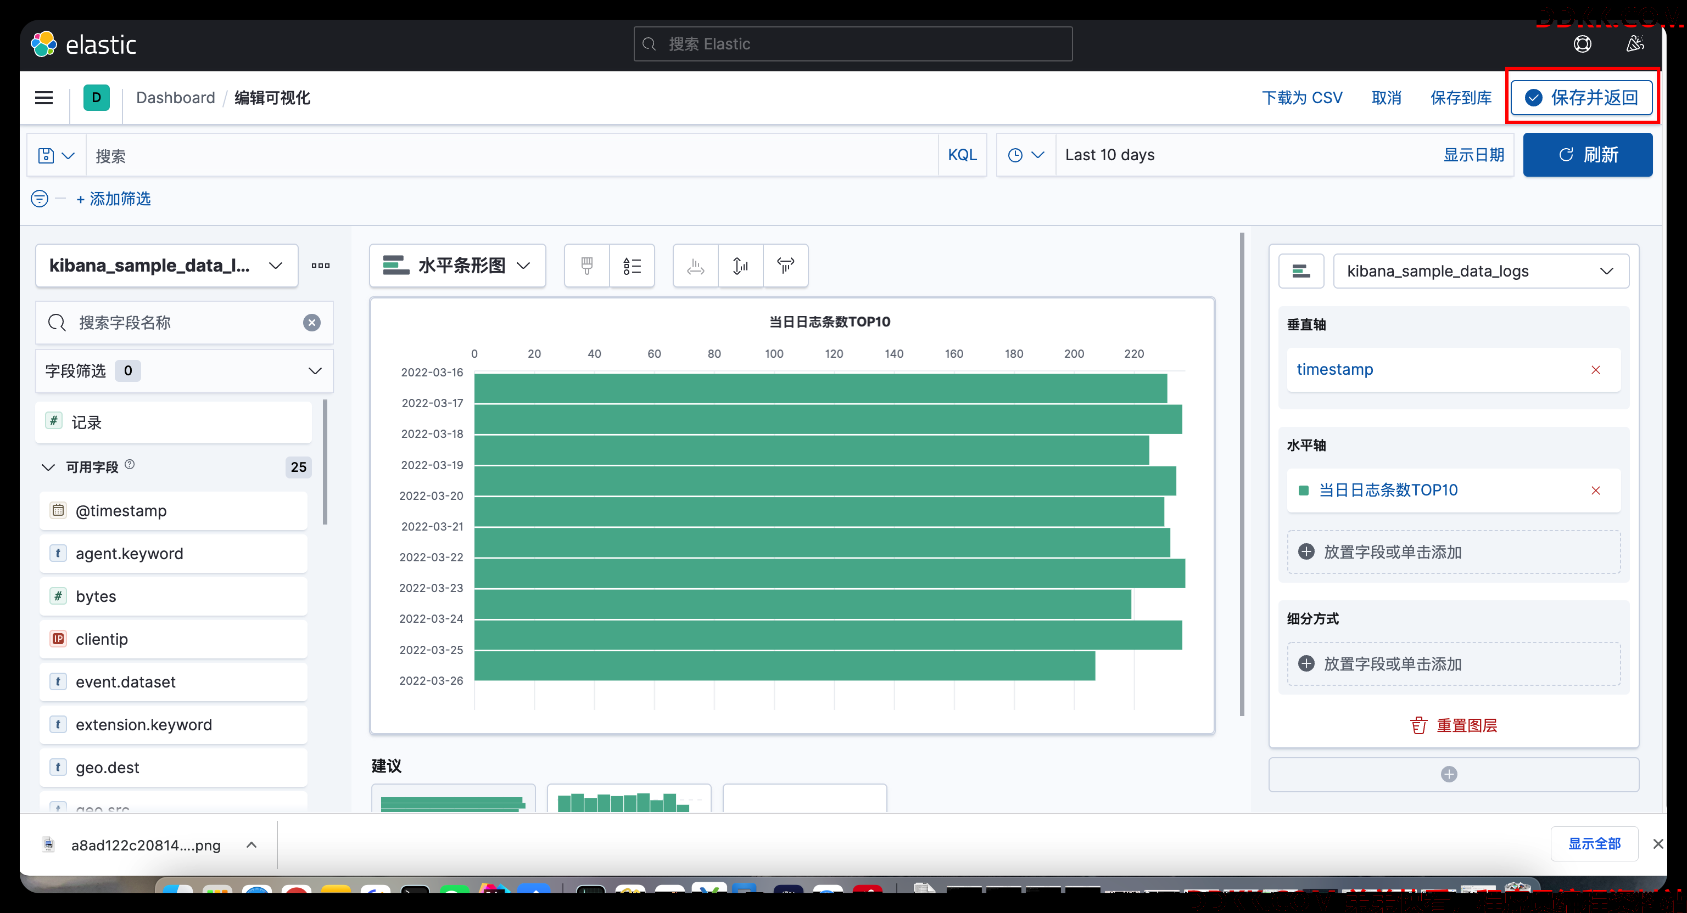Select first horizontal bar suggestion thumbnail
The height and width of the screenshot is (913, 1687).
[x=453, y=798]
